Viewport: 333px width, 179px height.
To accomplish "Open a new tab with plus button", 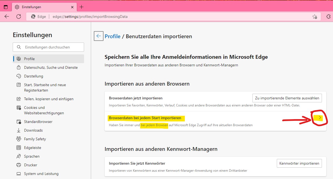I will [82, 7].
